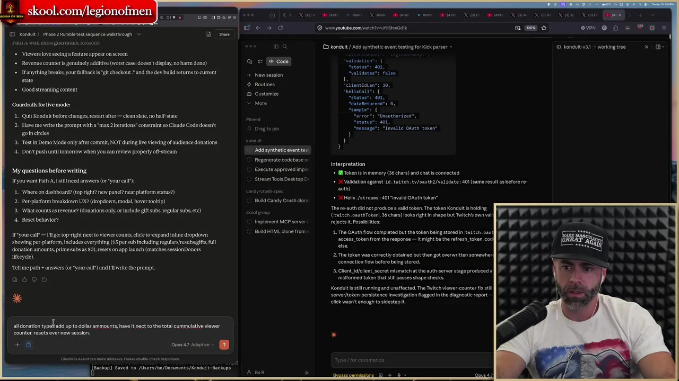Bookmark this page with star icon
679x381 pixels.
(544, 28)
